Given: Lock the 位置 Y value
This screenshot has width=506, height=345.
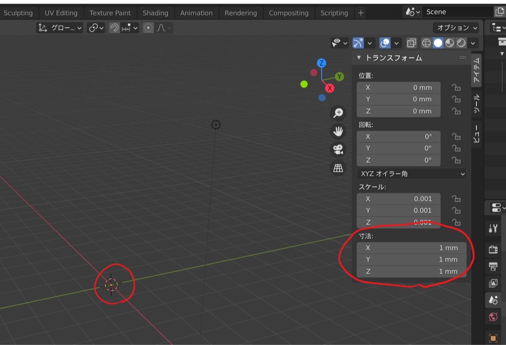Looking at the screenshot, I should [x=456, y=99].
